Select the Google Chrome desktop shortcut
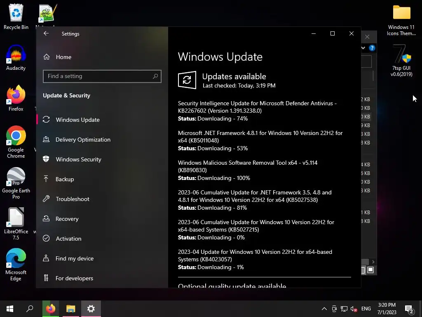The image size is (422, 317). pos(16,142)
